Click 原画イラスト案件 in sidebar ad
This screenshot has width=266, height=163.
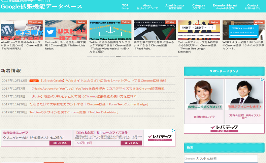point(244,117)
